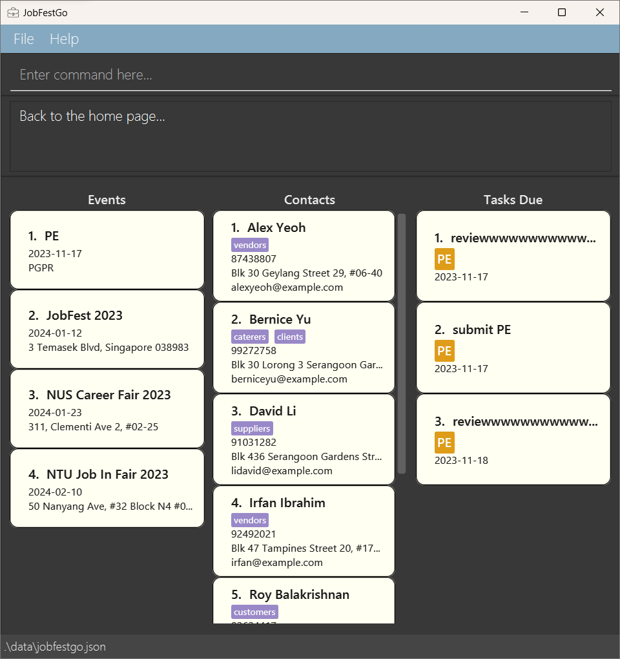This screenshot has width=620, height=659.
Task: Click the lidavid@example.com email
Action: point(282,471)
